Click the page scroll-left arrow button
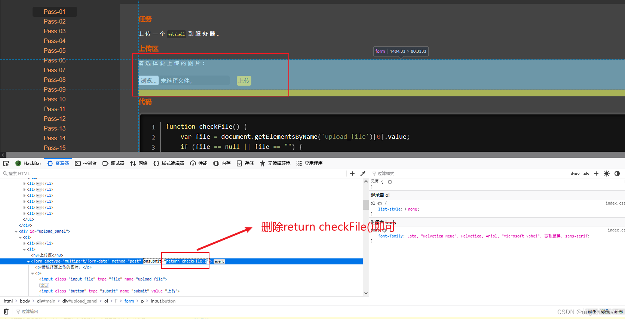 tap(3, 154)
